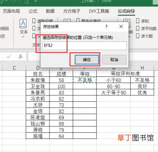Open the 公式 ribbon tab
158x152 pixels.
click(x=33, y=11)
